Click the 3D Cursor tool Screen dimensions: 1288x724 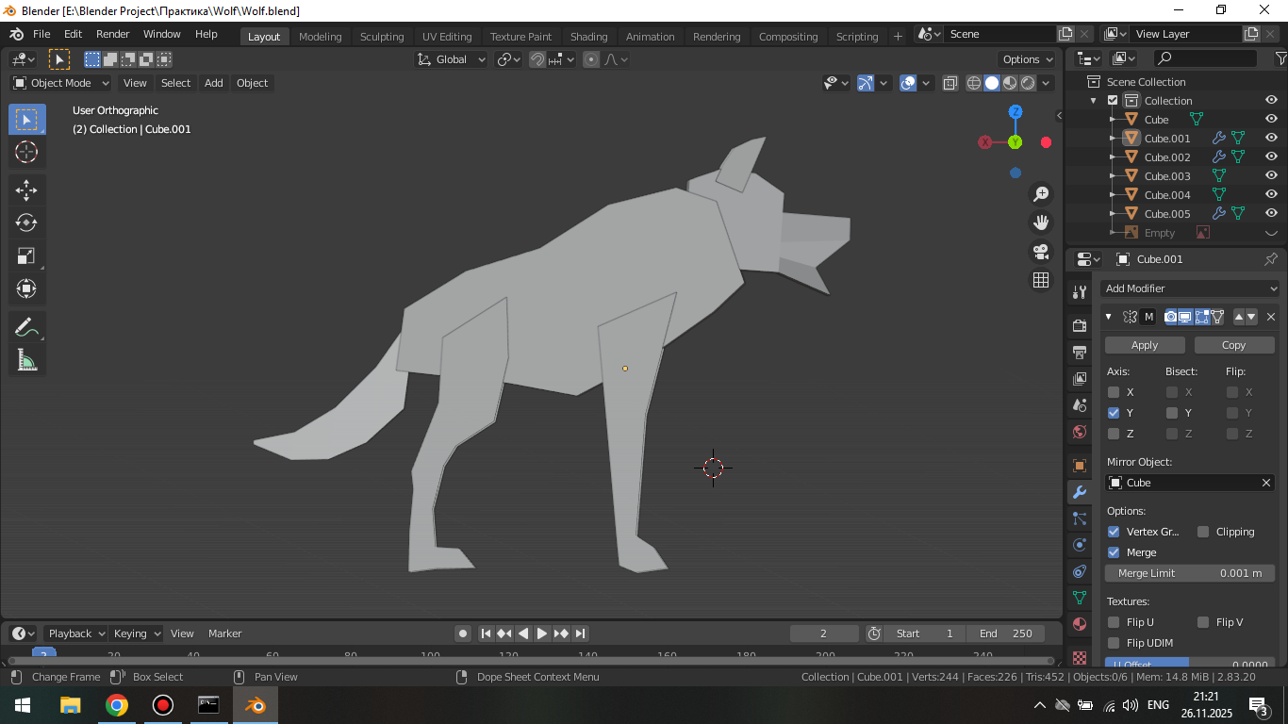click(x=26, y=152)
